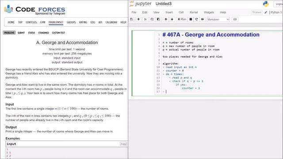Open the File menu in Jupyter
The image size is (283, 159).
click(134, 12)
